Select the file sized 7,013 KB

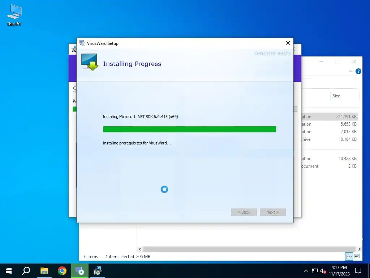(330, 132)
